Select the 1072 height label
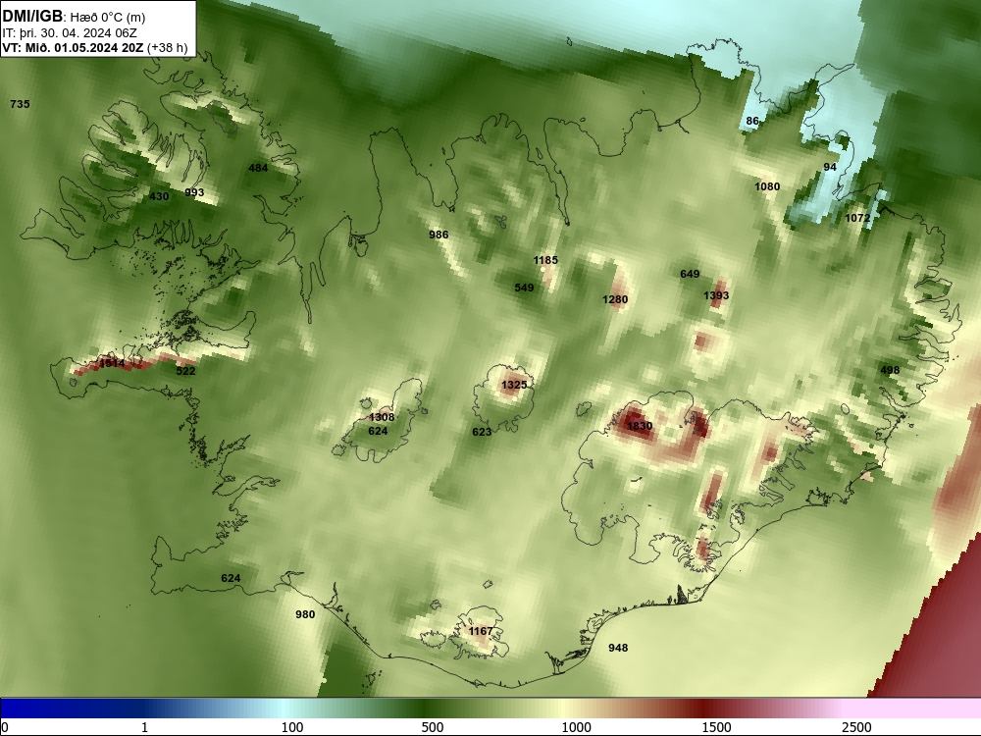The image size is (981, 736). coord(857,219)
